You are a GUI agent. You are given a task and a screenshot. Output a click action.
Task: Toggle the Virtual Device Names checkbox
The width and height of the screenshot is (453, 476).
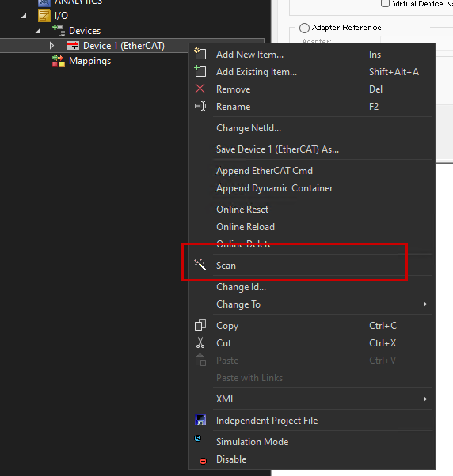(385, 3)
